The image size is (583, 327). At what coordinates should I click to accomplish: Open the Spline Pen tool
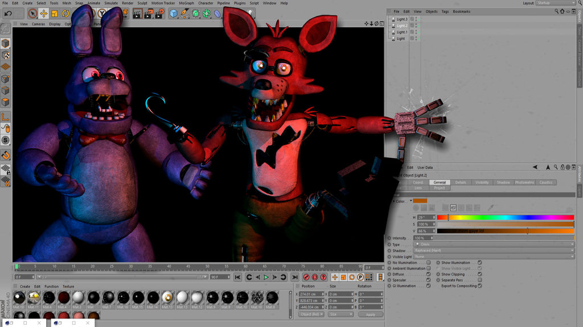pyautogui.click(x=184, y=14)
